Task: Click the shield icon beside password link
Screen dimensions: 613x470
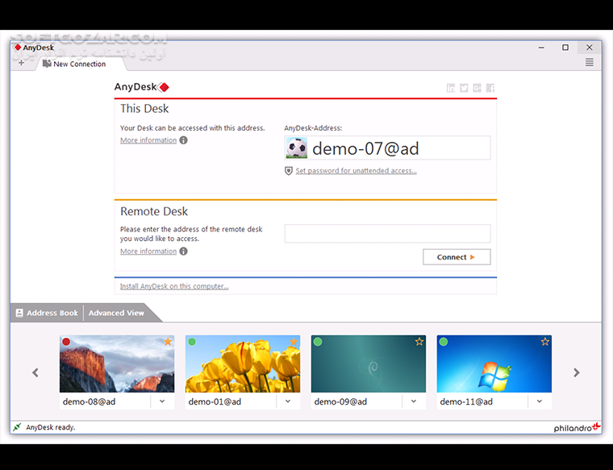Action: point(289,171)
